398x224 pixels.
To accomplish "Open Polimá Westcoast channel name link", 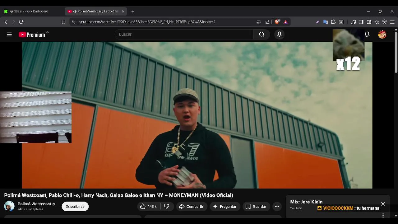I will tap(34, 204).
